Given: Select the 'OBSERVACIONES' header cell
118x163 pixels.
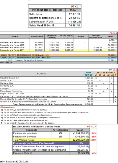Looking at the screenshot, I should point(106,72).
